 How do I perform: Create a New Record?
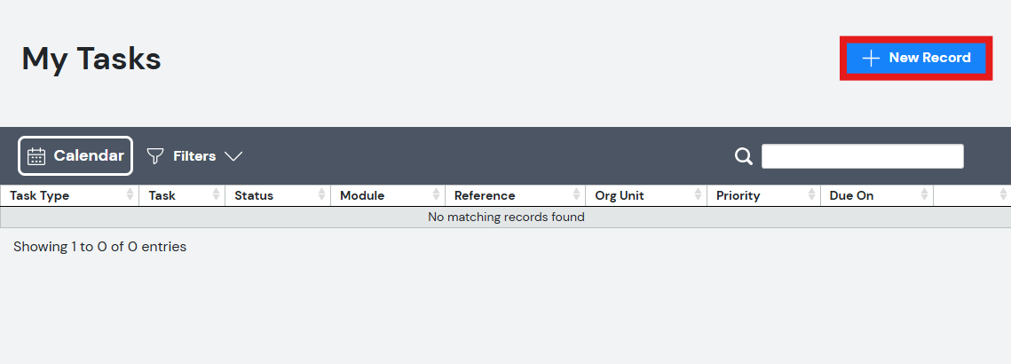coord(915,58)
